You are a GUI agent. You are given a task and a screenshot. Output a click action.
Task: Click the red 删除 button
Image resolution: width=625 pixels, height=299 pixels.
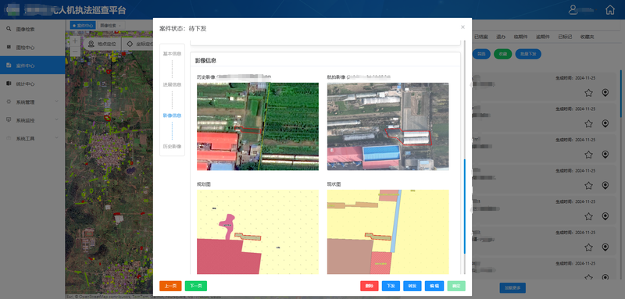pyautogui.click(x=370, y=286)
